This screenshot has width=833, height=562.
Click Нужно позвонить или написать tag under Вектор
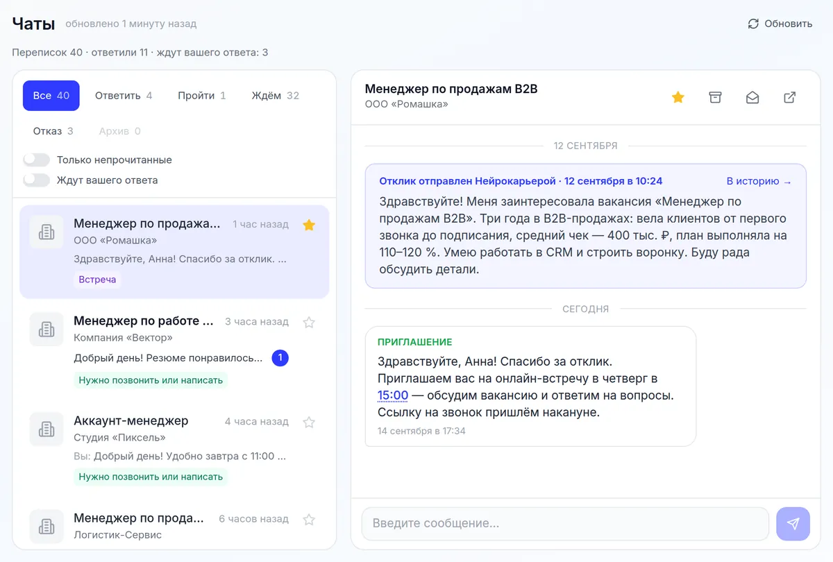(x=151, y=380)
